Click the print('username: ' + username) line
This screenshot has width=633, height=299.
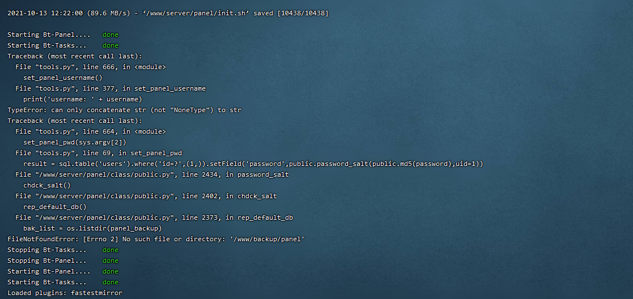pyautogui.click(x=83, y=99)
